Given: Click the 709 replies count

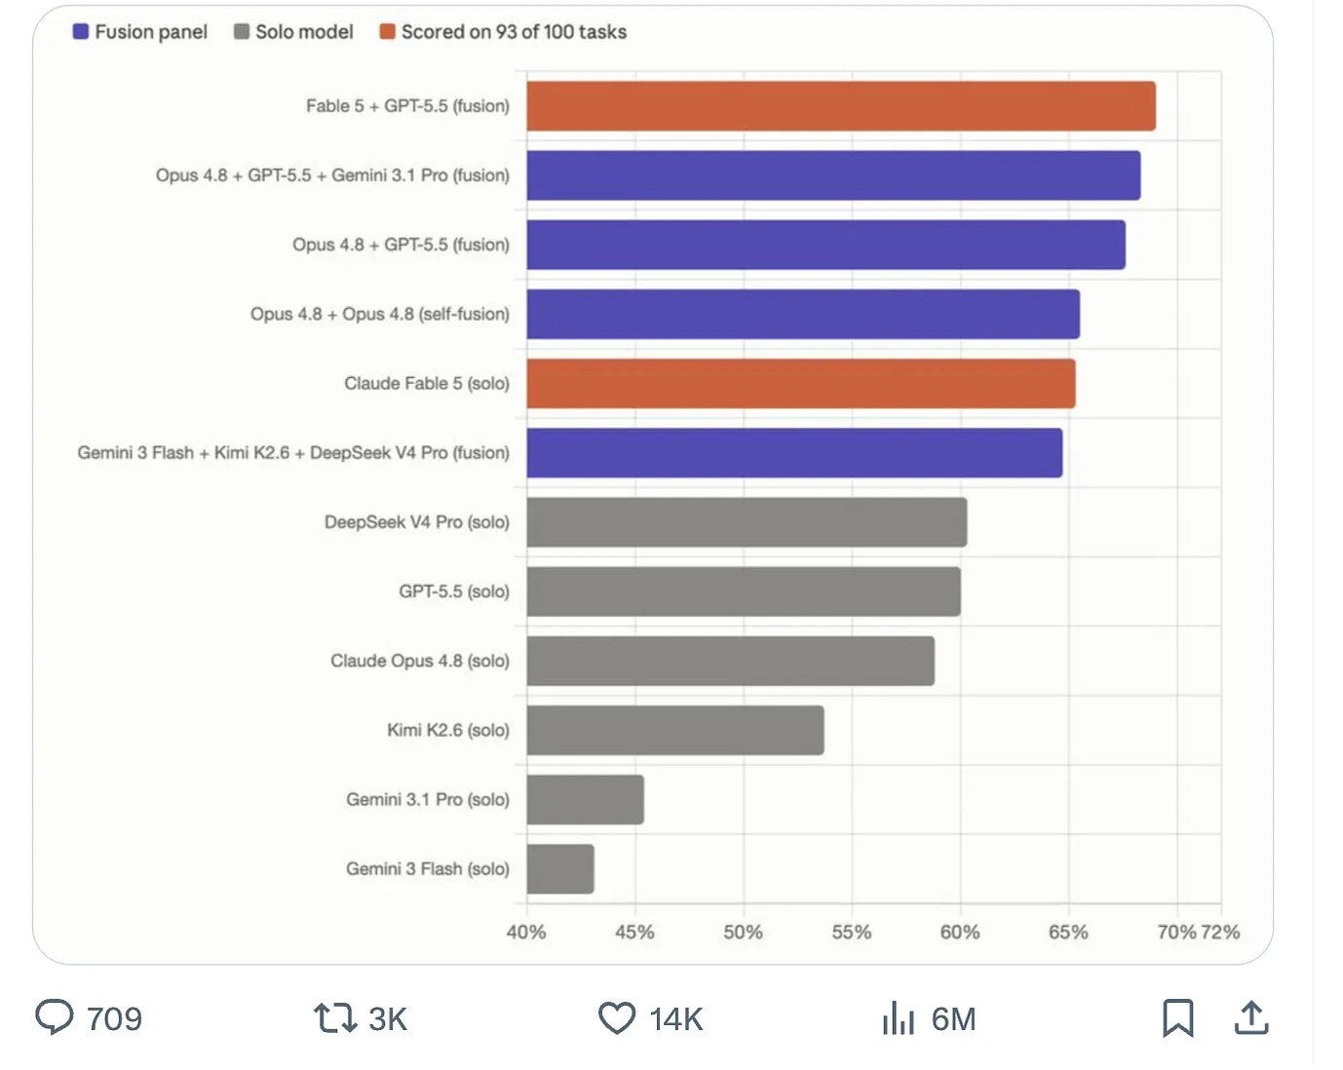Looking at the screenshot, I should (114, 1018).
